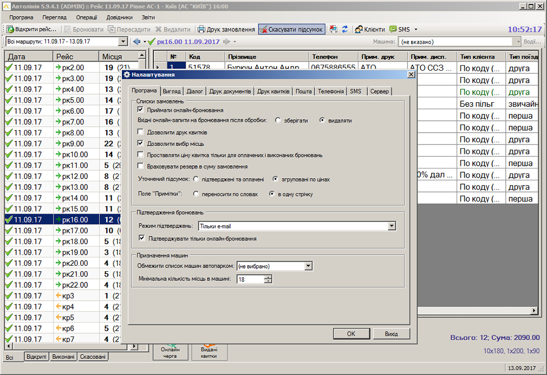
Task: Select the видаляти radio option
Action: pos(322,120)
